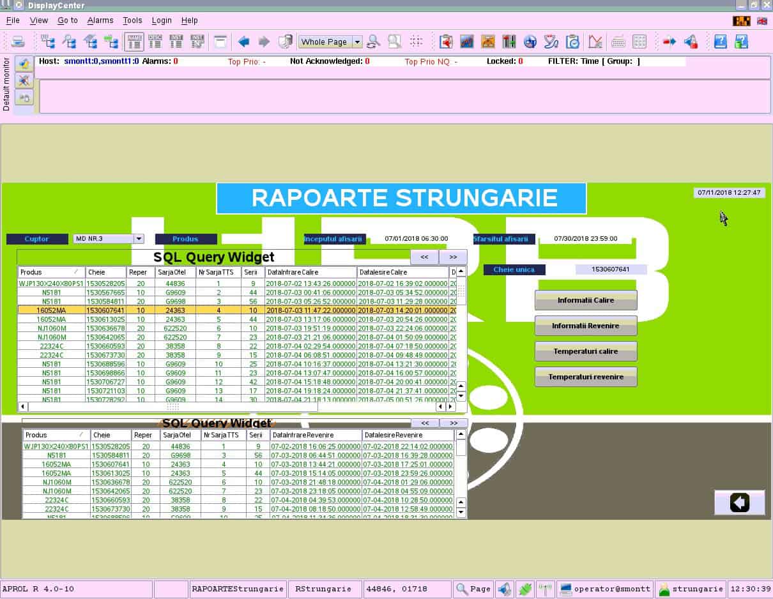Click the first blue help question mark icon

pyautogui.click(x=720, y=42)
